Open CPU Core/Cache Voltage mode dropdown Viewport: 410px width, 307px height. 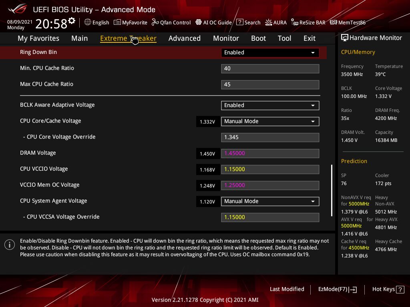(270, 121)
